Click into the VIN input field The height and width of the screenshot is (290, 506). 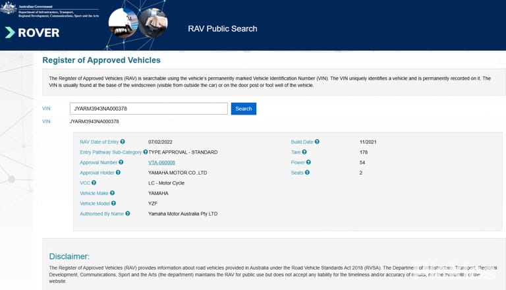coord(149,109)
